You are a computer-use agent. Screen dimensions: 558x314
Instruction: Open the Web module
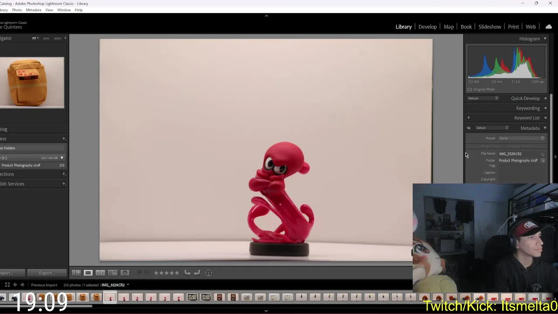[x=531, y=27]
